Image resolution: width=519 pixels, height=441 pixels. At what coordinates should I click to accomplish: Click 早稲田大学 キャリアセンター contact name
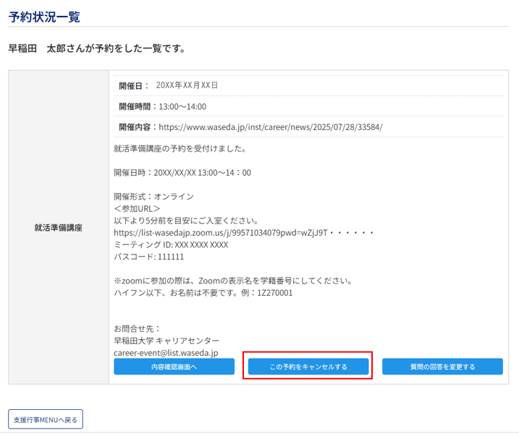(166, 341)
